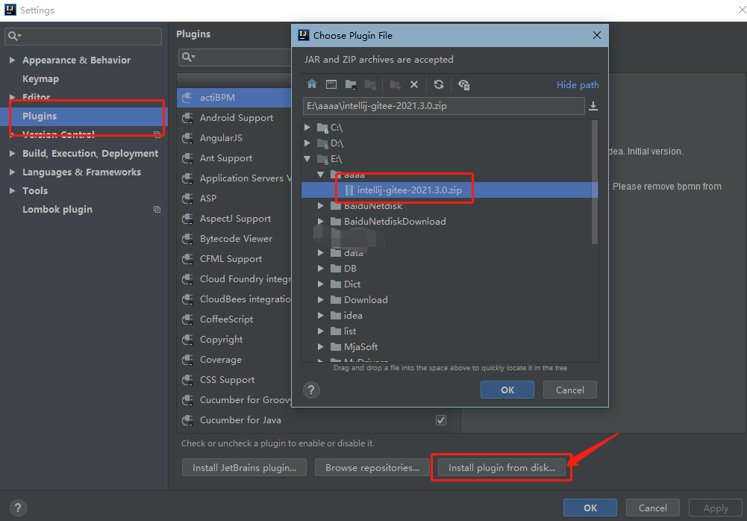
Task: Click Install plugin from disk button
Action: click(x=501, y=467)
